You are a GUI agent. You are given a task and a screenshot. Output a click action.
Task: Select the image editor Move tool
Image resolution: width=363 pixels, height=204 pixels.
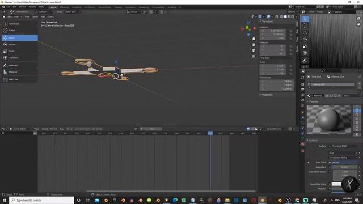coord(305,33)
